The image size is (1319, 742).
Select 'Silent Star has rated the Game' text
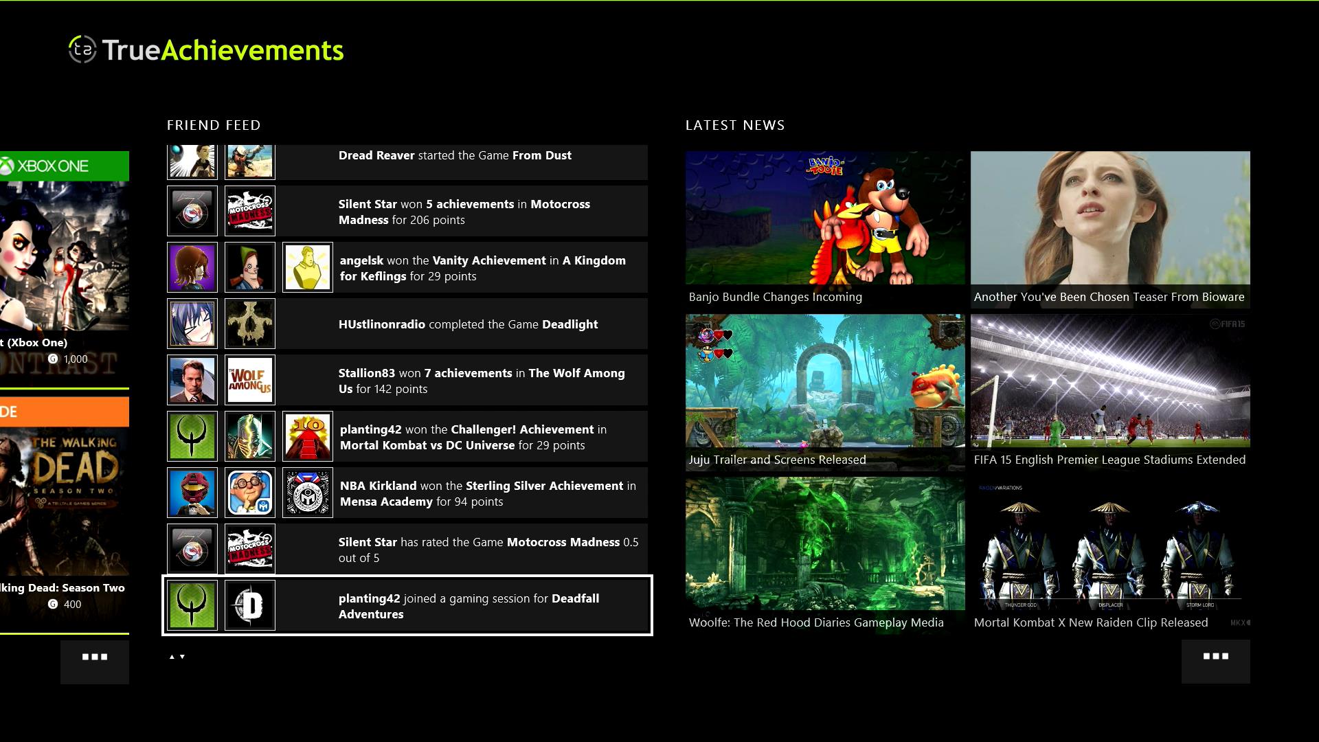pos(488,550)
